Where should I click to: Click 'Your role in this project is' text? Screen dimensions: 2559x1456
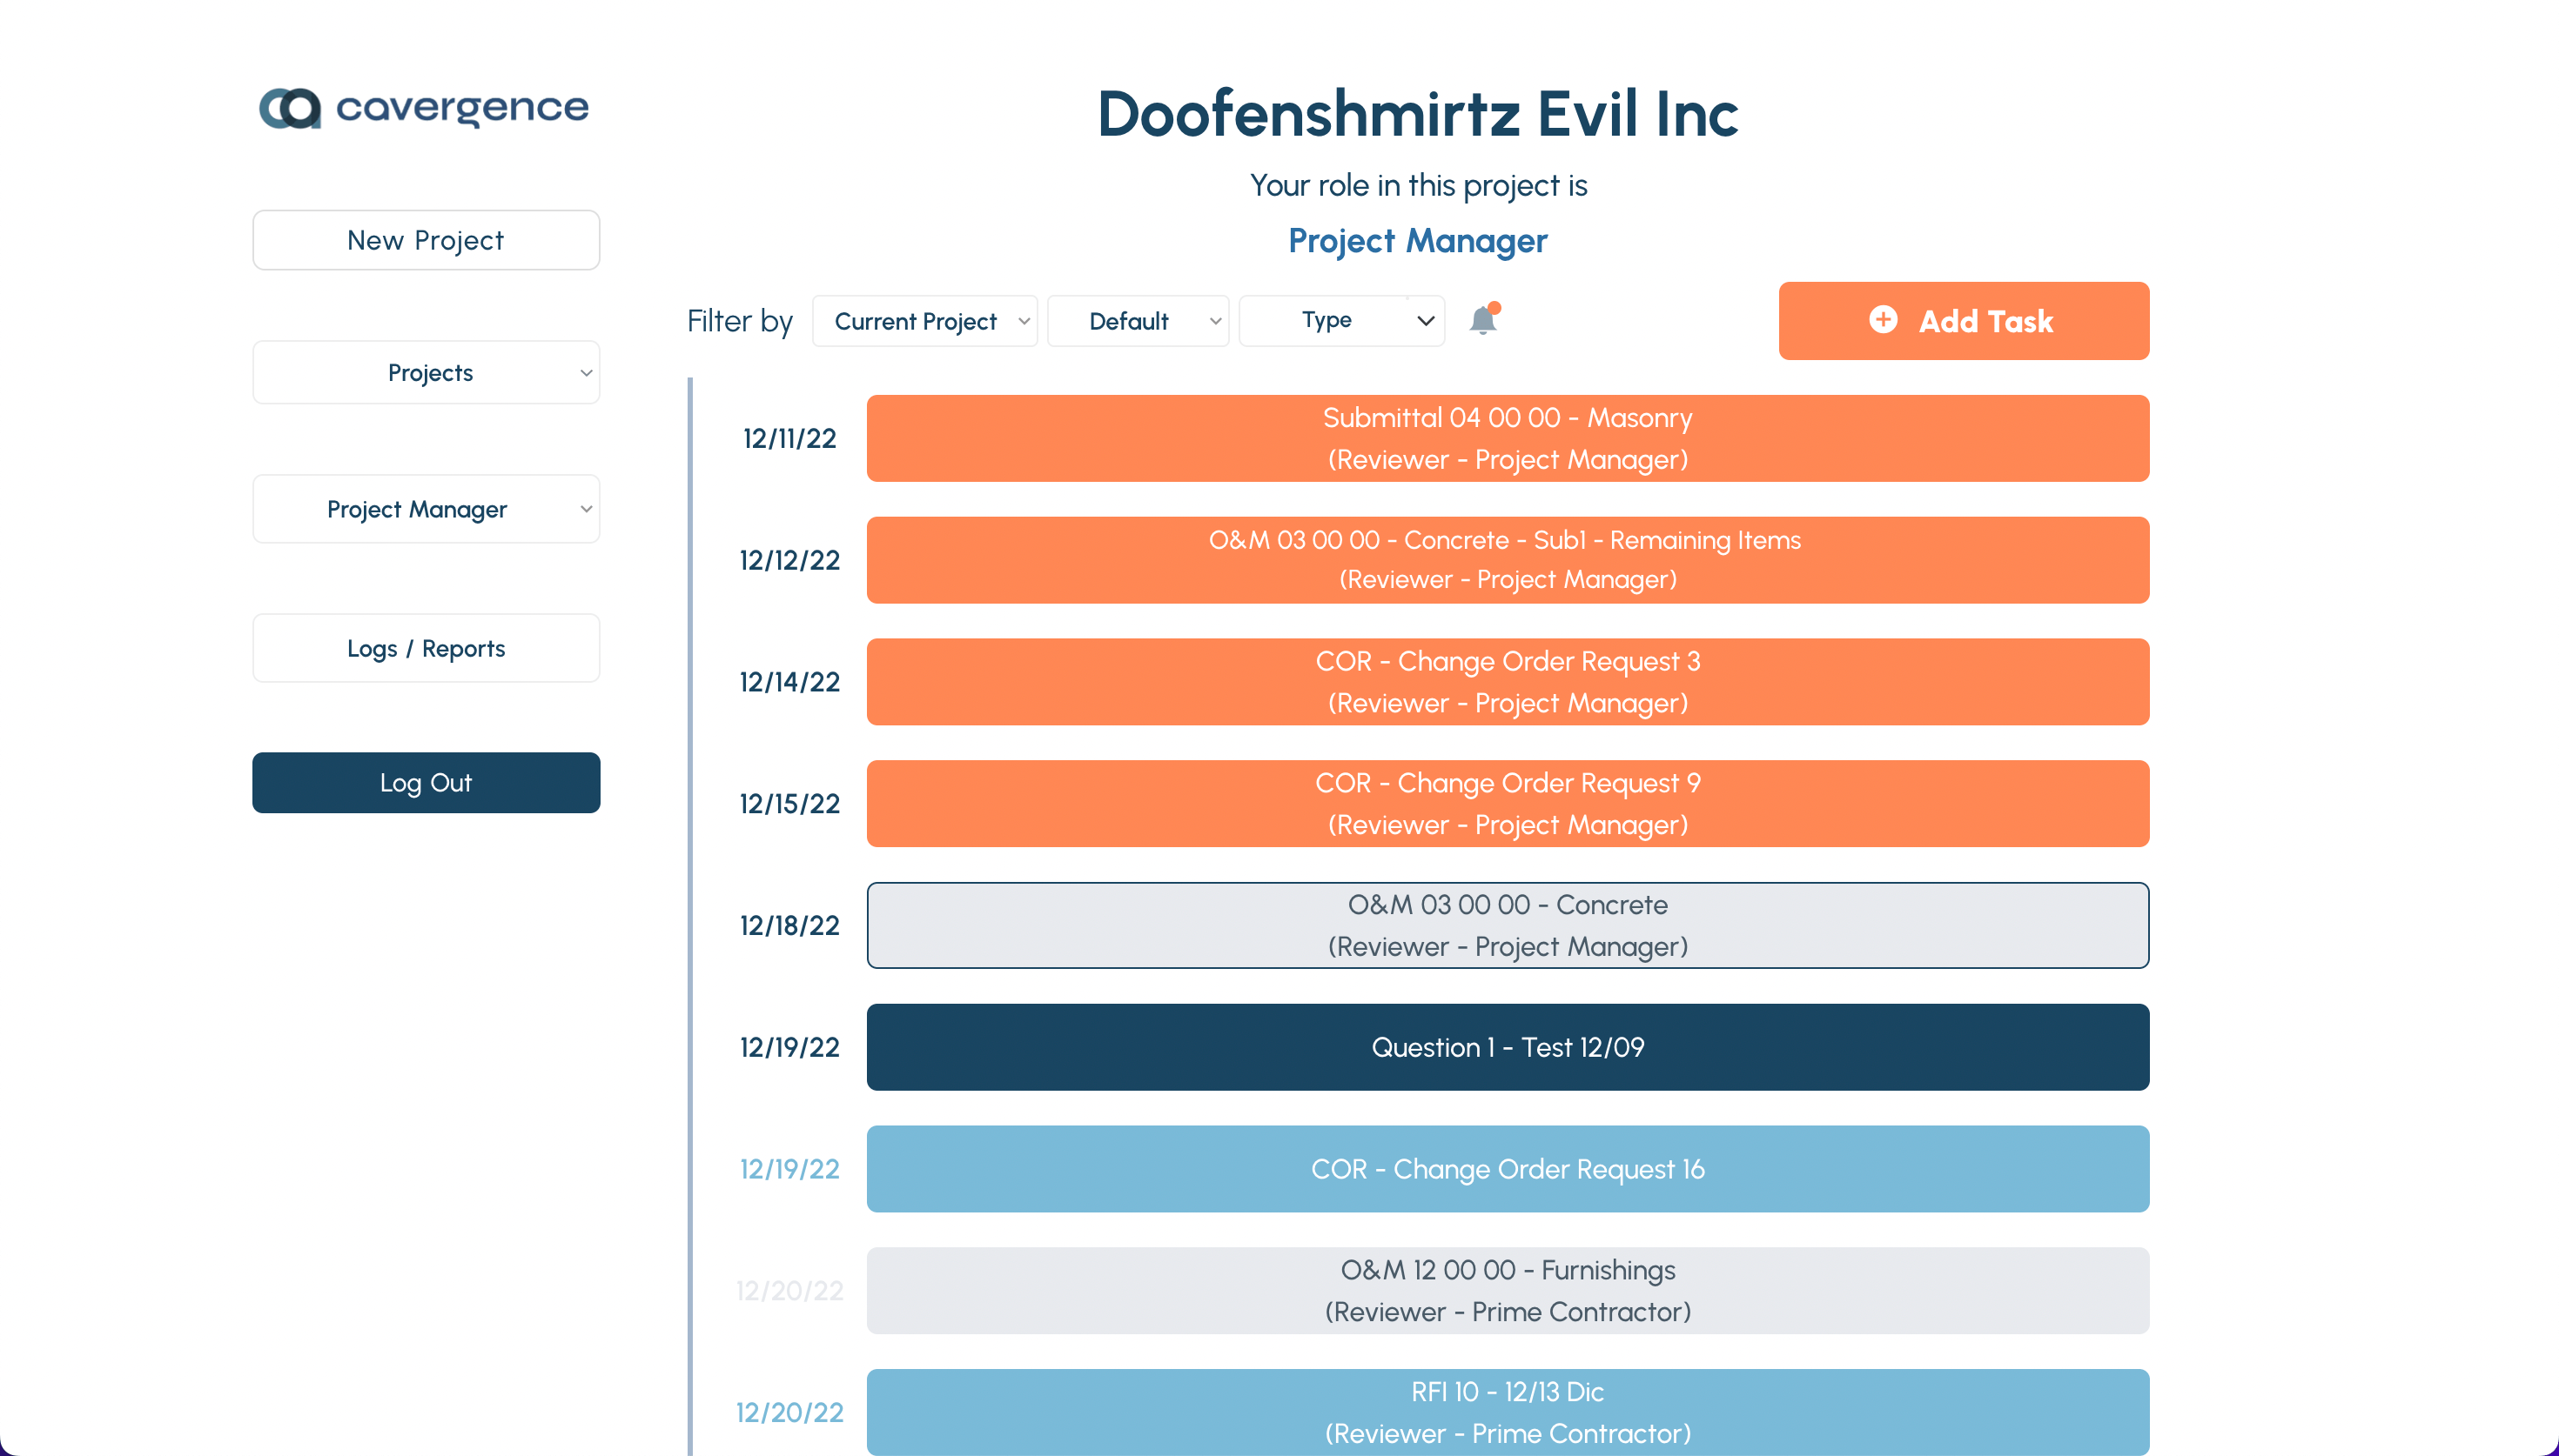click(1418, 186)
